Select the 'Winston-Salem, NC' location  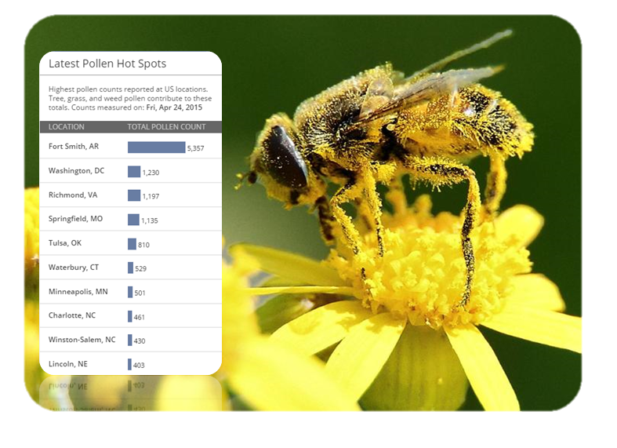coord(82,340)
